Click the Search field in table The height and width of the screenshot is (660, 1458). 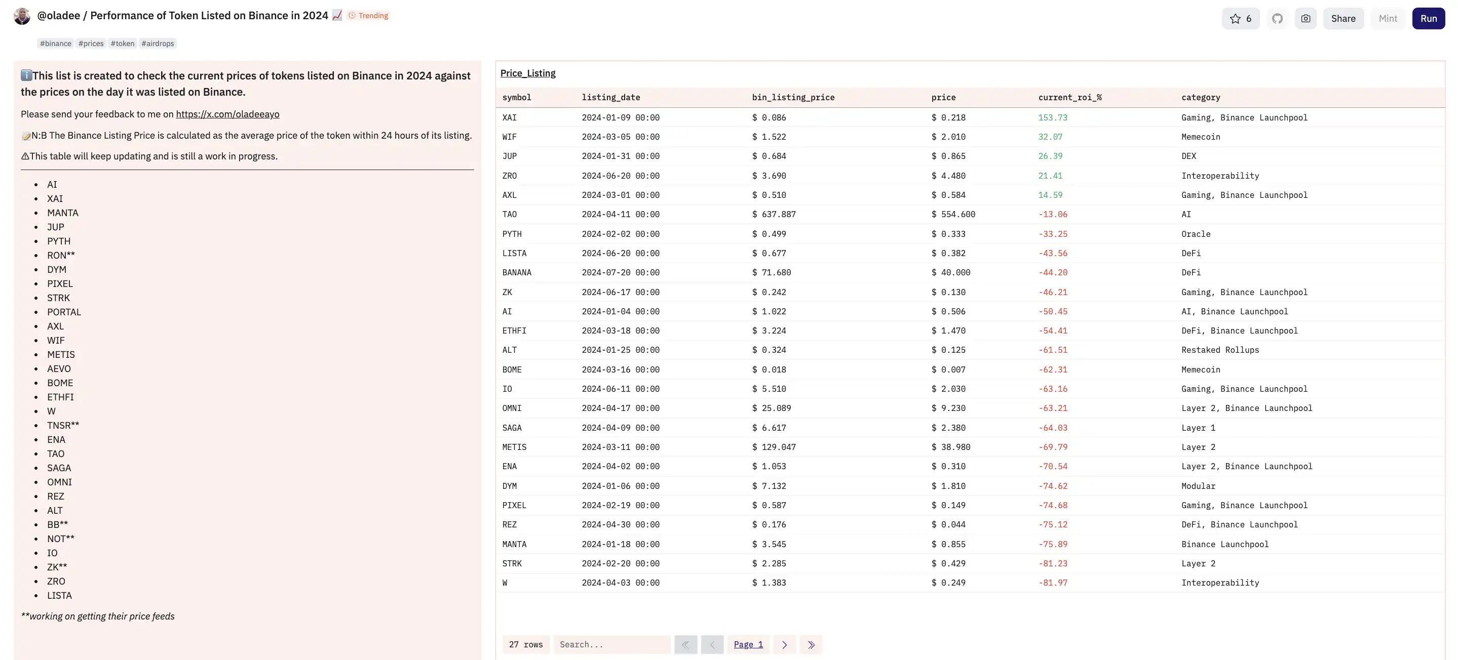tap(610, 644)
